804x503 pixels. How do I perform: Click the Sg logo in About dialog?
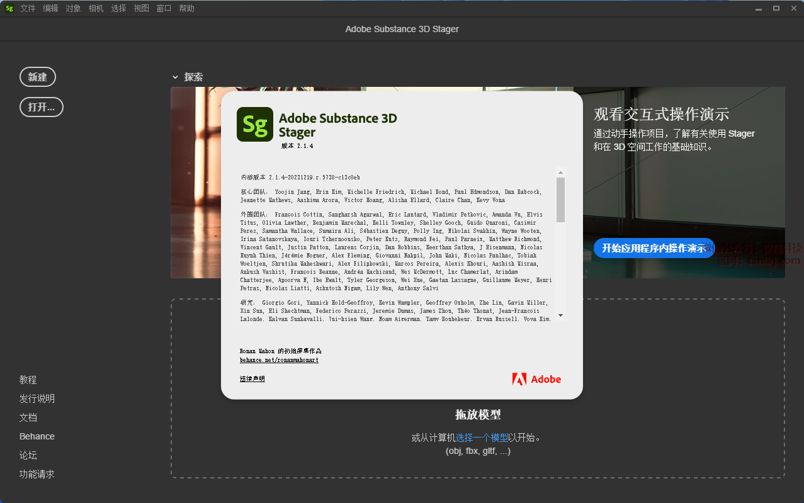coord(255,124)
